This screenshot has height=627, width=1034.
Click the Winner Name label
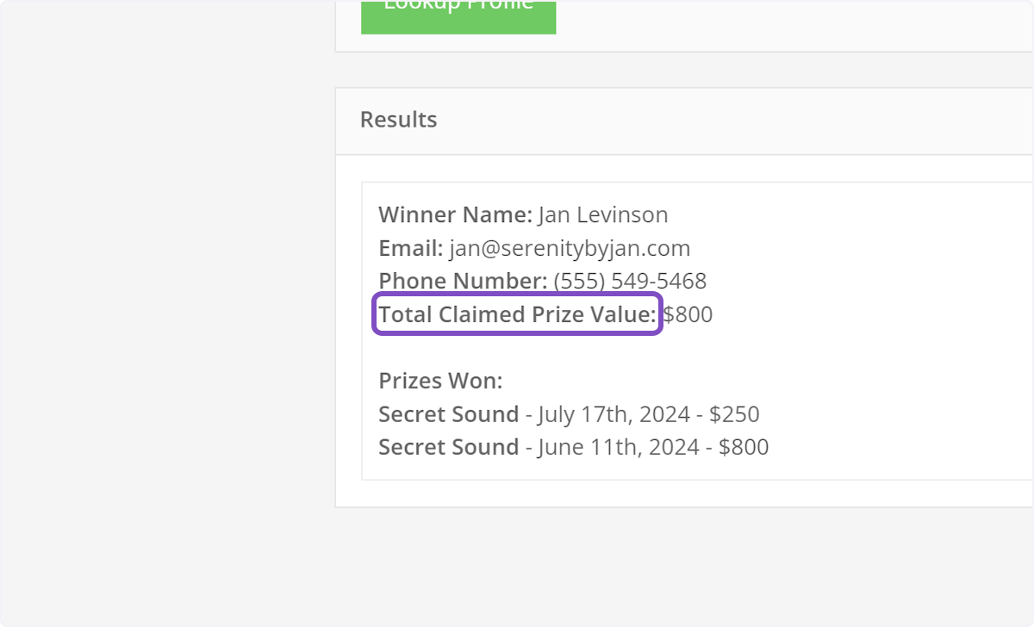coord(455,214)
